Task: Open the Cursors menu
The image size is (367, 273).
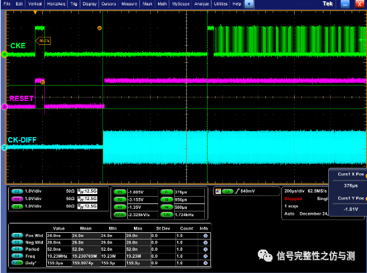Action: (108, 4)
